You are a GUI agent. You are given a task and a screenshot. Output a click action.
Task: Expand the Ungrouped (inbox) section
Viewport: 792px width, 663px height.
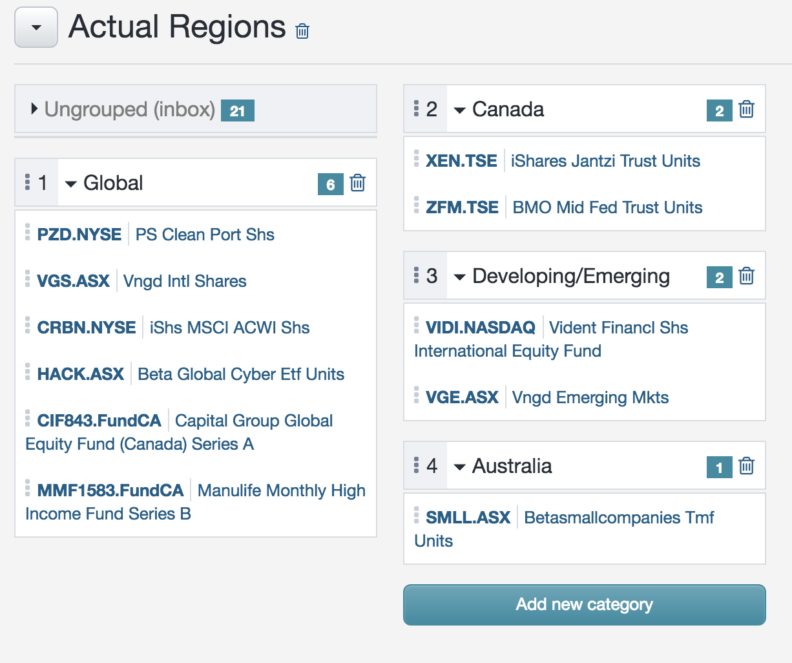pyautogui.click(x=34, y=109)
